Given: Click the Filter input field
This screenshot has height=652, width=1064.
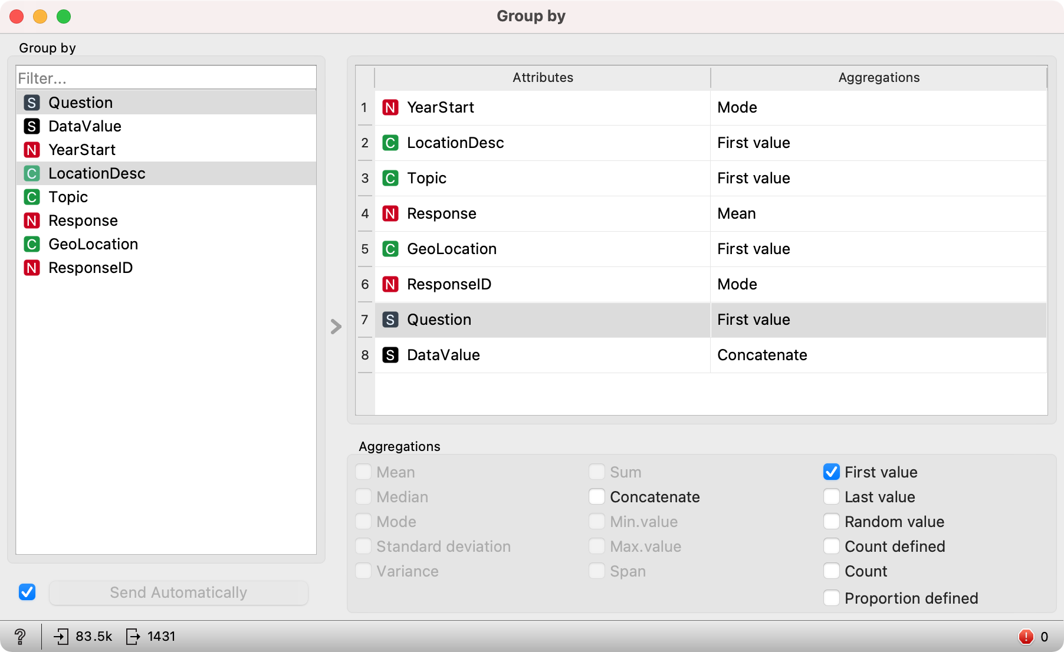Looking at the screenshot, I should pos(166,77).
